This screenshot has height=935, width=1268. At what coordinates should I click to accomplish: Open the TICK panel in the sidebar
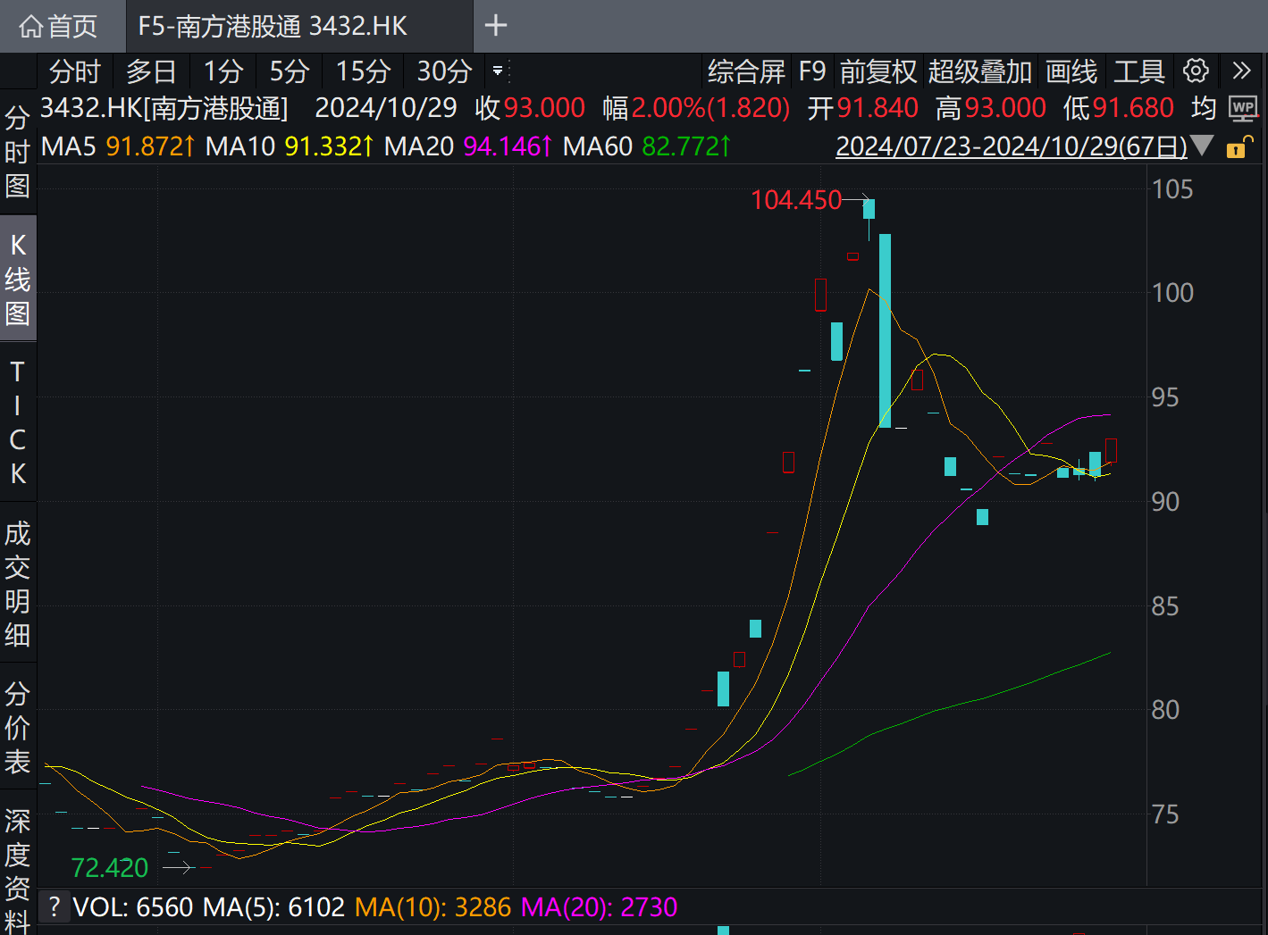coord(17,420)
